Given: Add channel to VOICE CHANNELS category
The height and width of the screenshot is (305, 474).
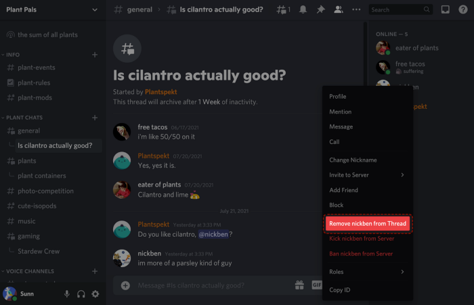Looking at the screenshot, I should click(x=95, y=271).
